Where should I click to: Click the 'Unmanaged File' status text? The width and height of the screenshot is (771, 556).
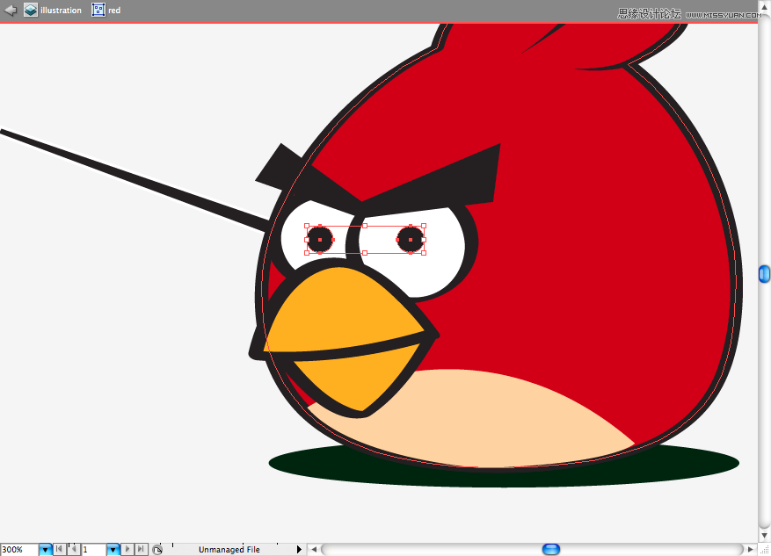coord(229,550)
